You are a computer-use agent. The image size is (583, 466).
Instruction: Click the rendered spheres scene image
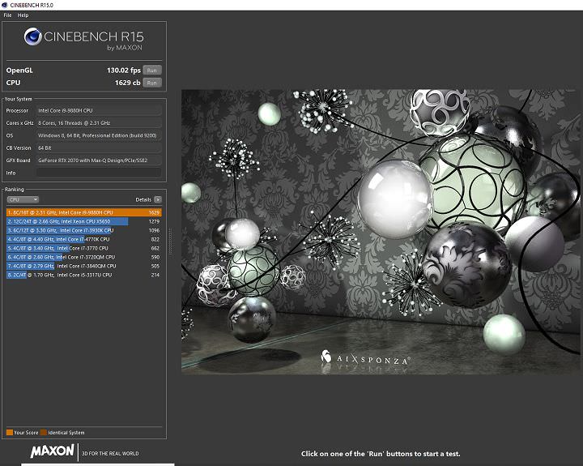click(381, 232)
